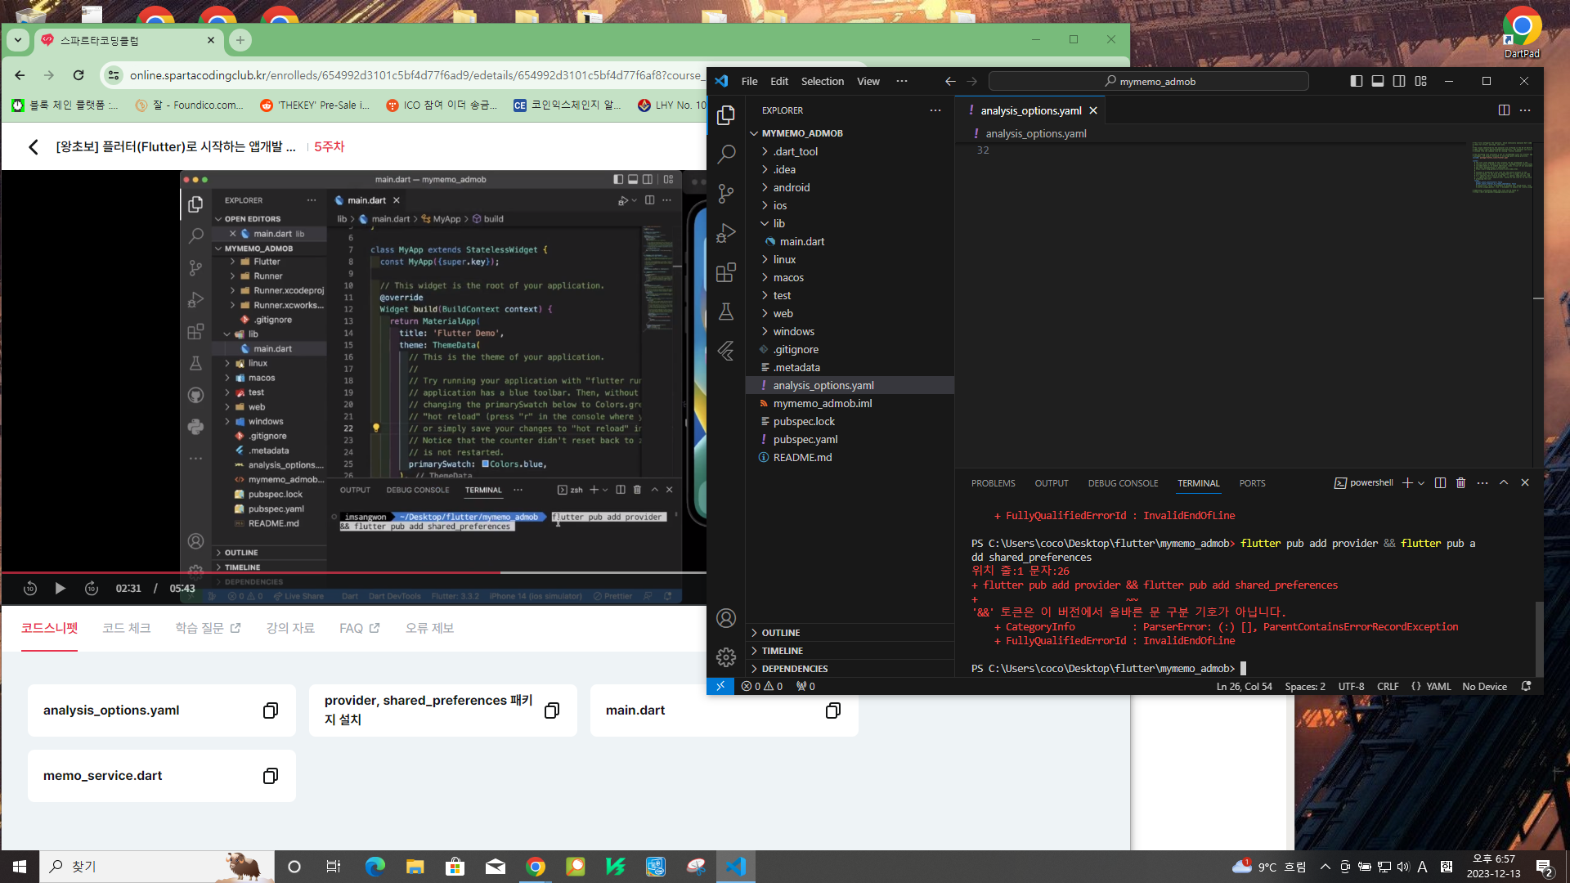Screen dimensions: 1570x883
Task: Expand the DEPENDENCIES section
Action: point(850,669)
